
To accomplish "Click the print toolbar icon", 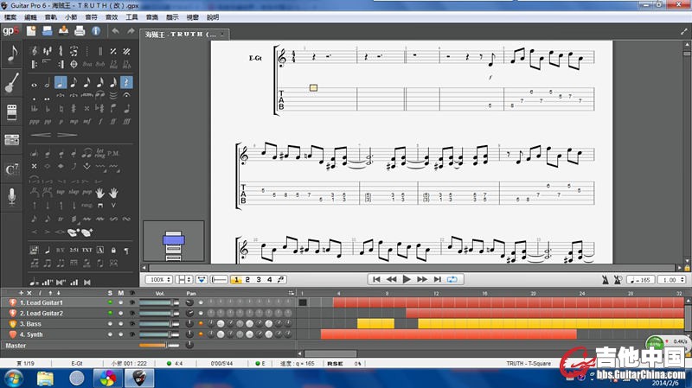I will tap(80, 31).
